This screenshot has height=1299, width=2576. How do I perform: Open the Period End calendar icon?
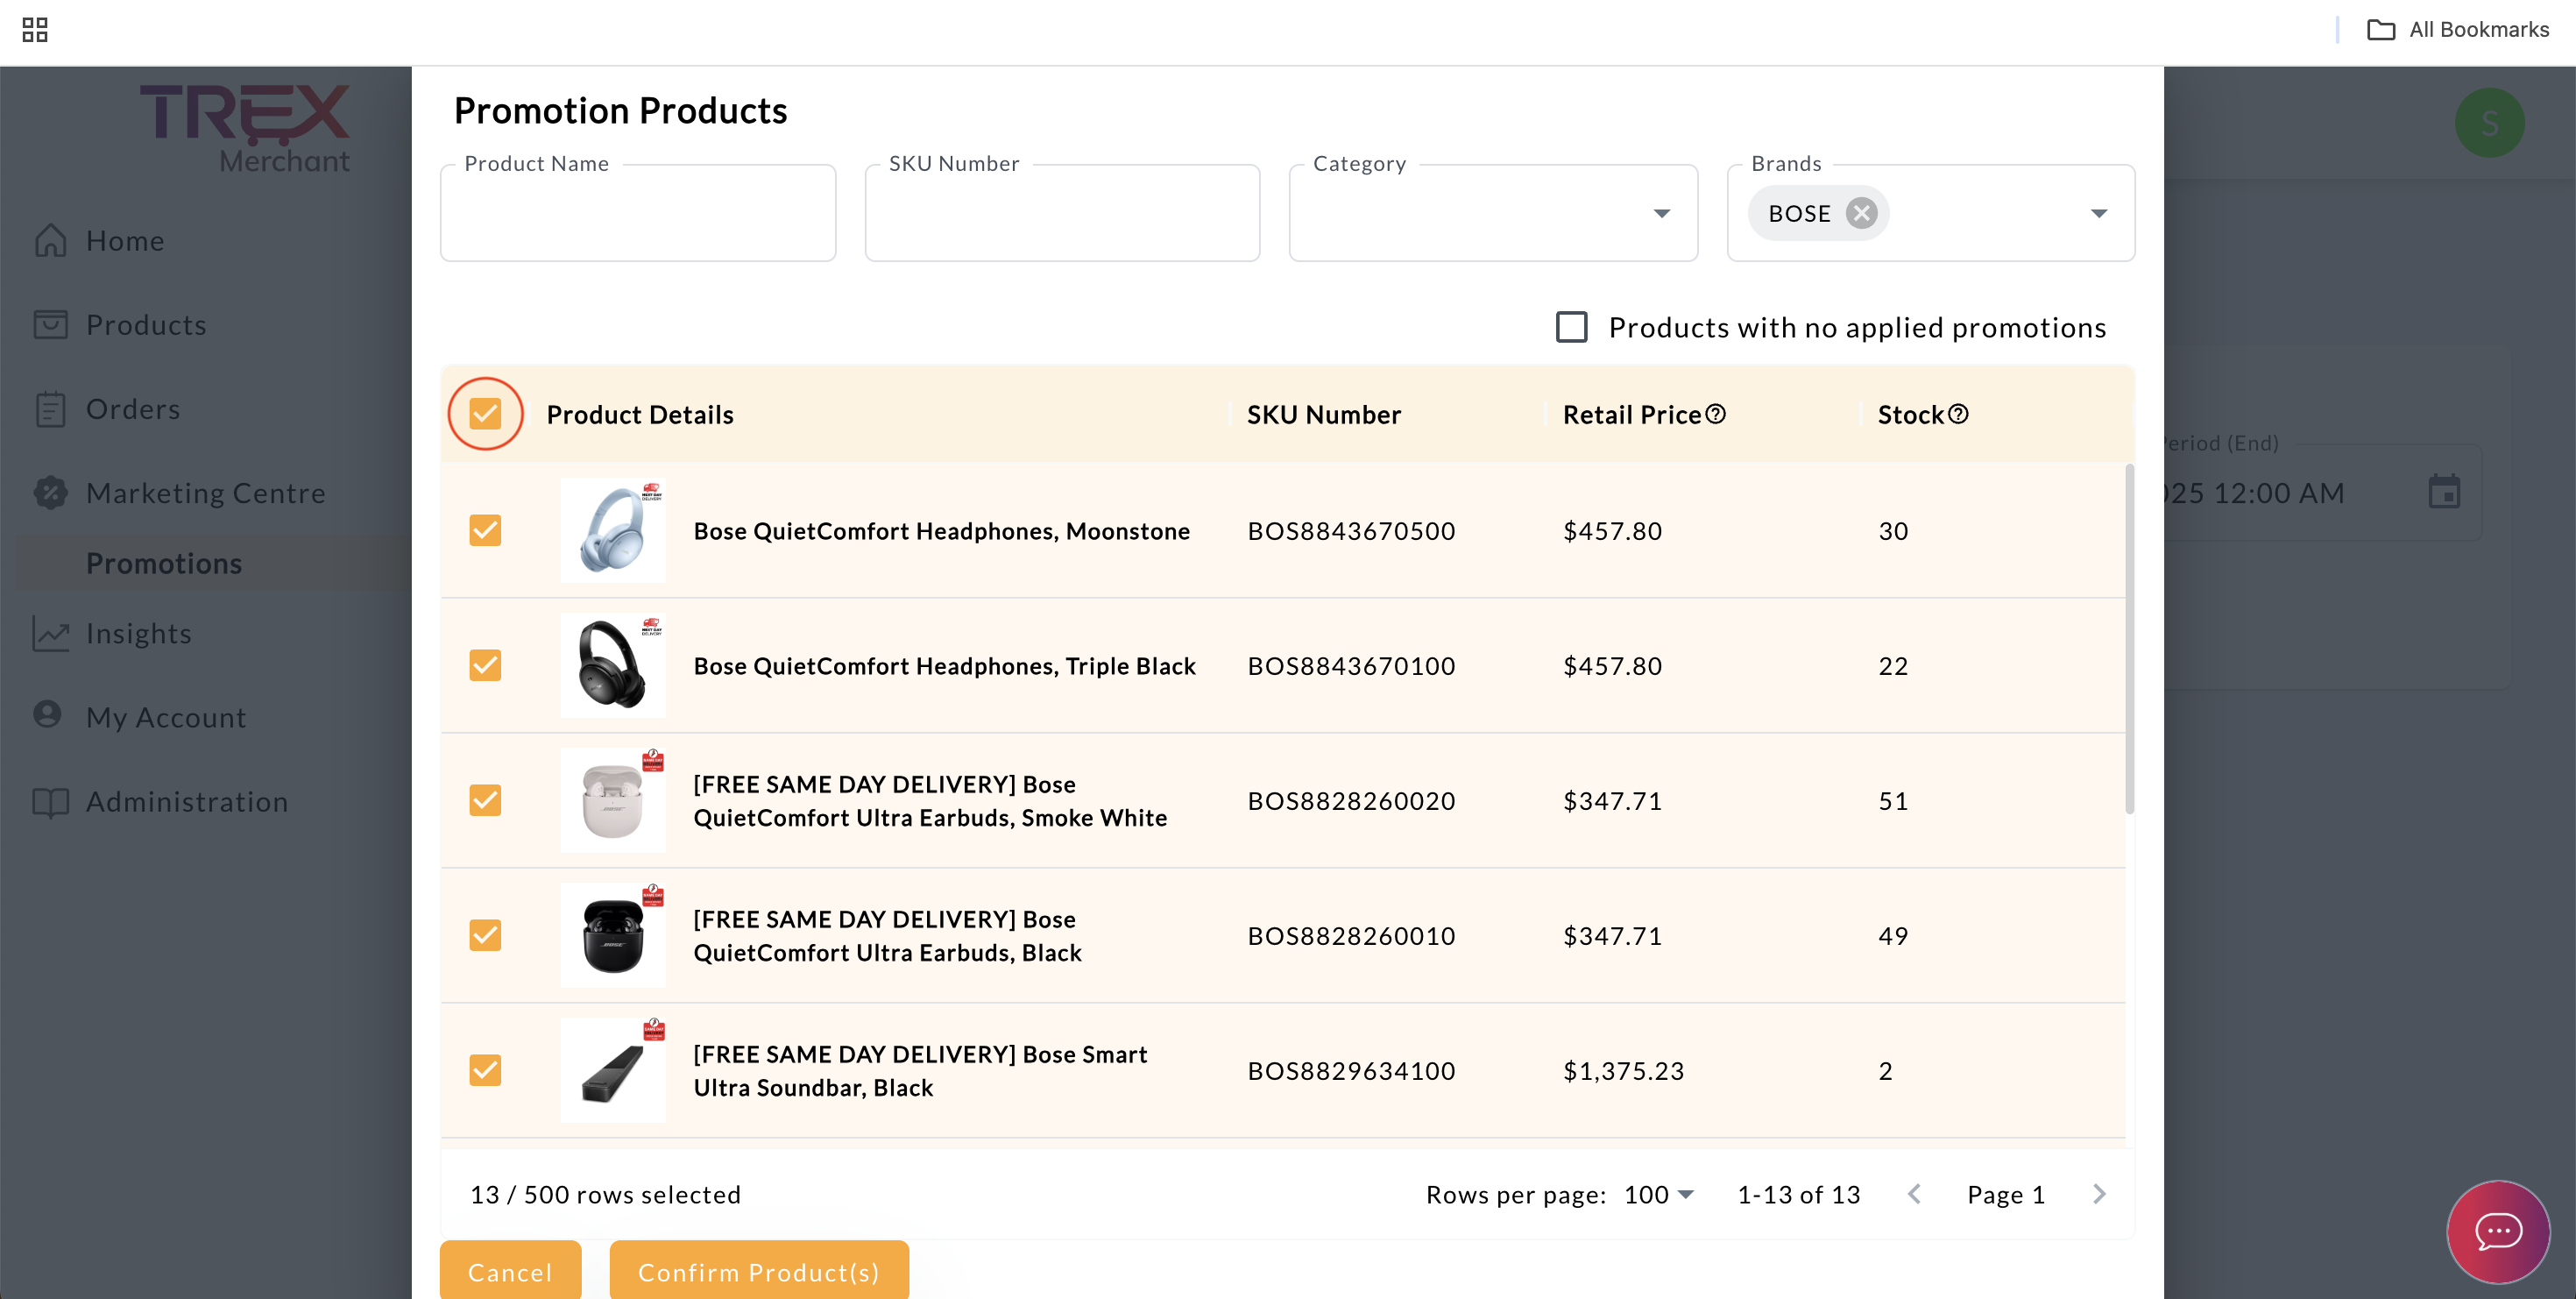coord(2444,492)
